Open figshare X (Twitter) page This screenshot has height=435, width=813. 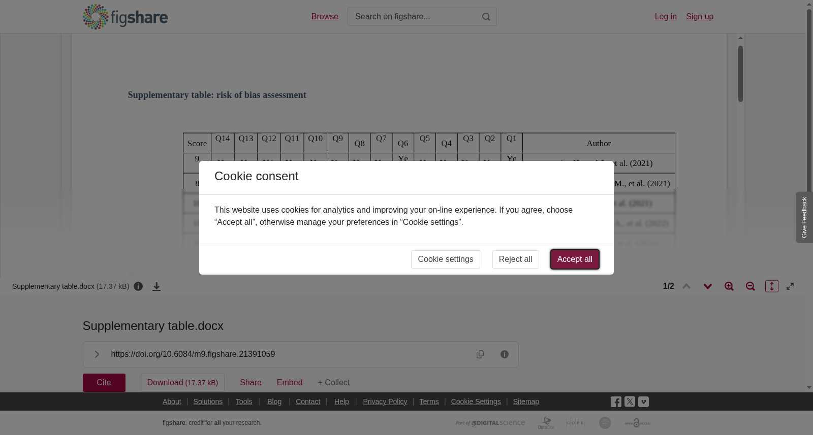pyautogui.click(x=630, y=401)
